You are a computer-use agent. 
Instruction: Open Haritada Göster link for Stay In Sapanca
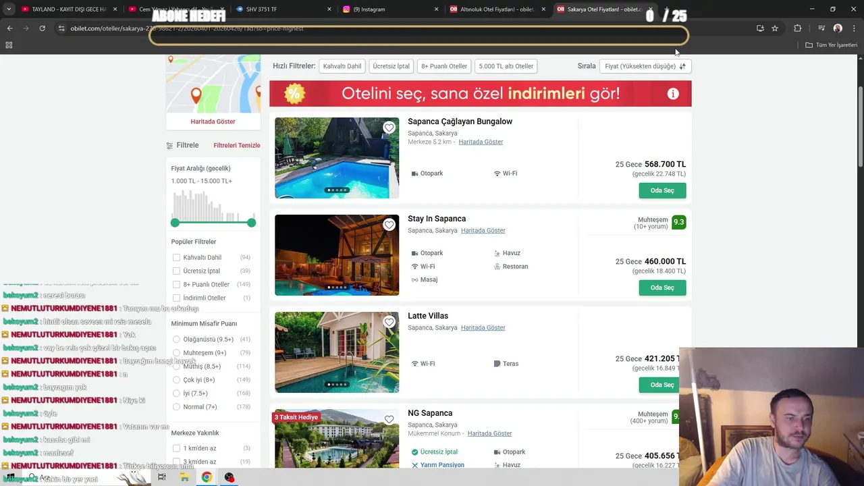[483, 231]
